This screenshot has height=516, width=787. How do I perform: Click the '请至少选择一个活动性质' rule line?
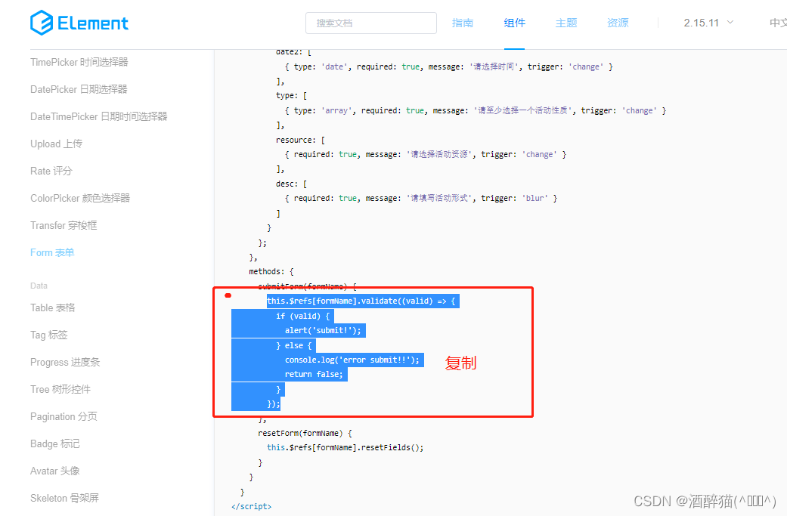476,110
